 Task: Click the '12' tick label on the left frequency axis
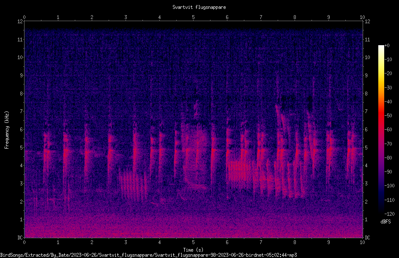[x=20, y=22]
